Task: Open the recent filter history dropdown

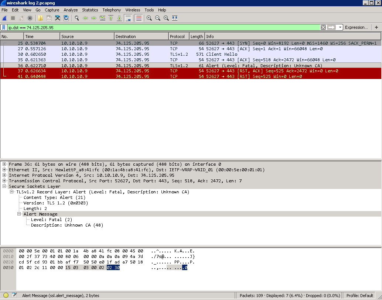Action: 340,27
